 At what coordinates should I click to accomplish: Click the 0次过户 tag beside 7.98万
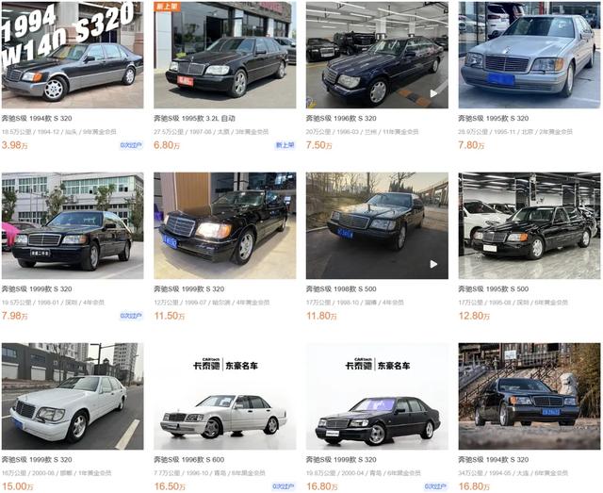(131, 316)
